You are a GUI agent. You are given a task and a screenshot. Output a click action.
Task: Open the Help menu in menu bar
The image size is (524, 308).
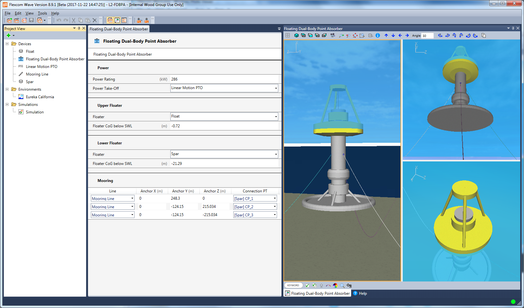55,13
